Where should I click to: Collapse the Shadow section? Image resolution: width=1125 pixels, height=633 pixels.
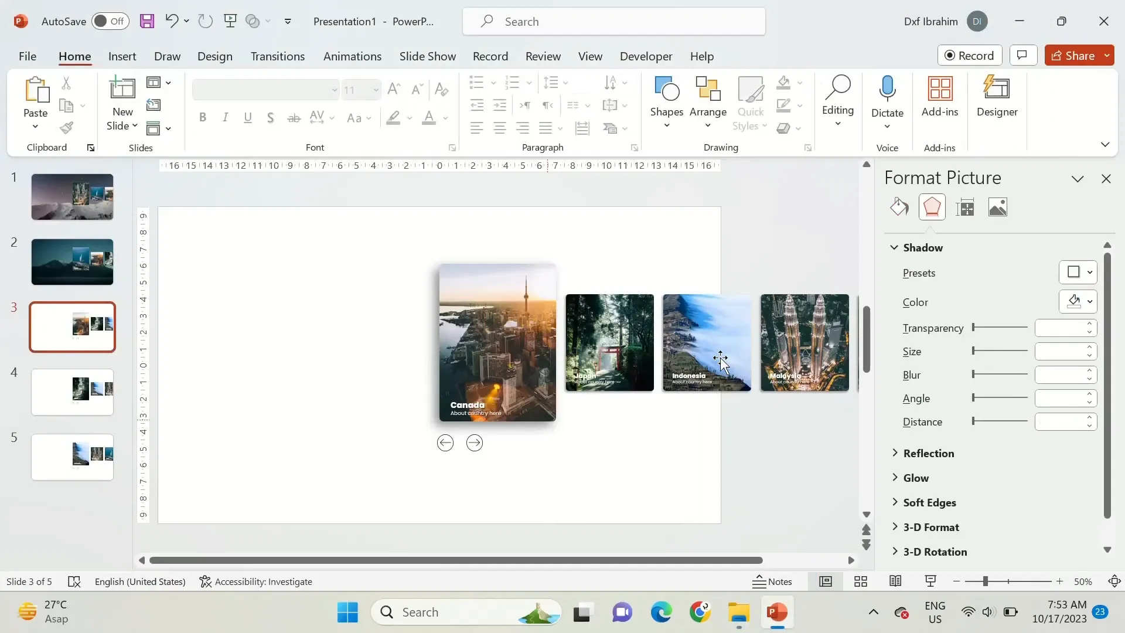(x=894, y=247)
